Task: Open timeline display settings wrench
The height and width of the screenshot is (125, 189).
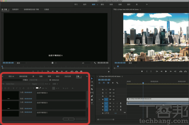Action: (117, 83)
